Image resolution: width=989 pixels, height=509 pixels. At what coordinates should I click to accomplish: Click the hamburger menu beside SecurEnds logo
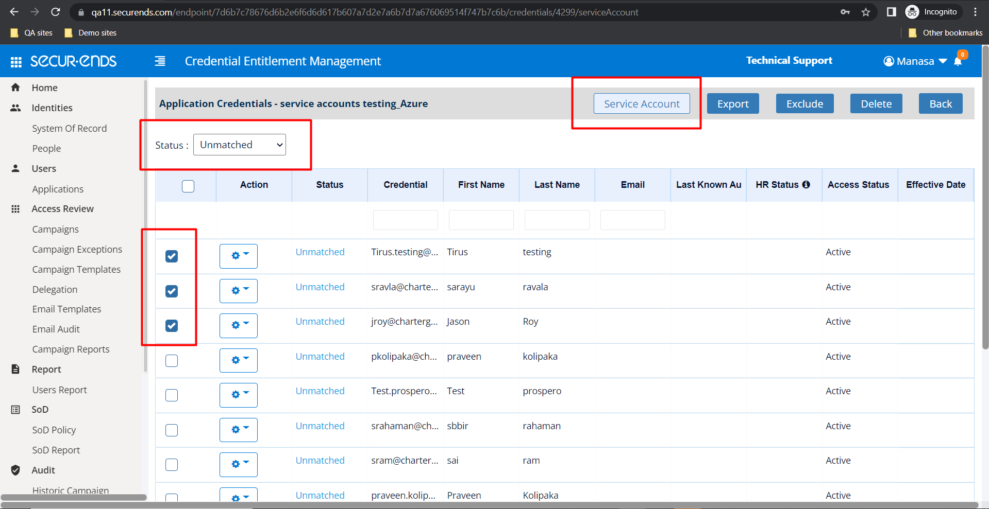pyautogui.click(x=160, y=61)
